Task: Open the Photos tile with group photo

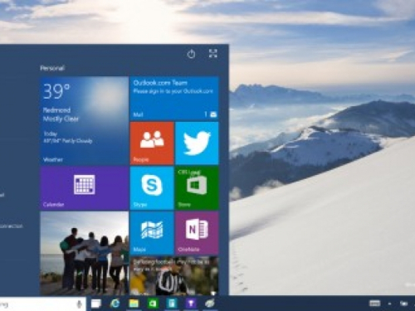Action: [x=85, y=253]
